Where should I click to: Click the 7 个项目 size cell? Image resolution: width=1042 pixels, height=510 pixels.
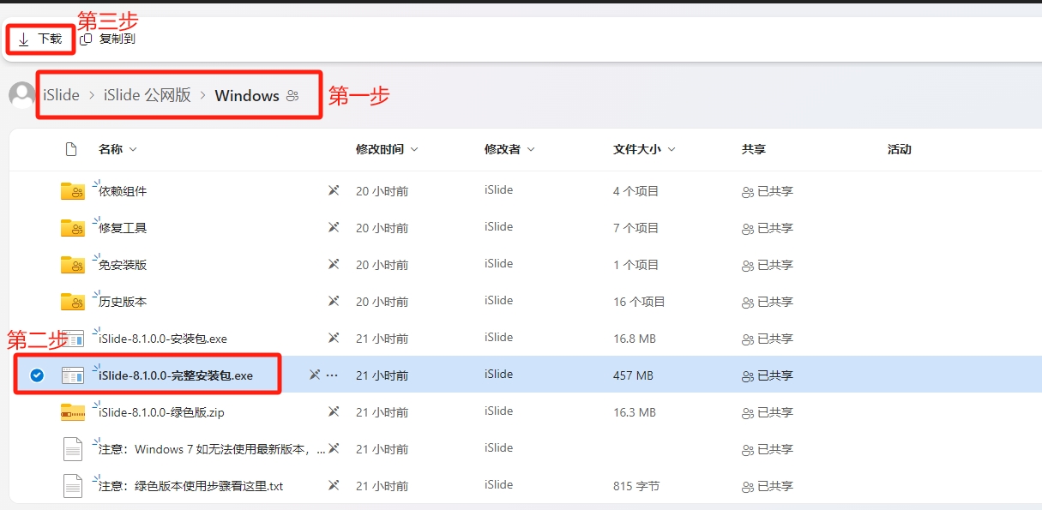pyautogui.click(x=636, y=228)
